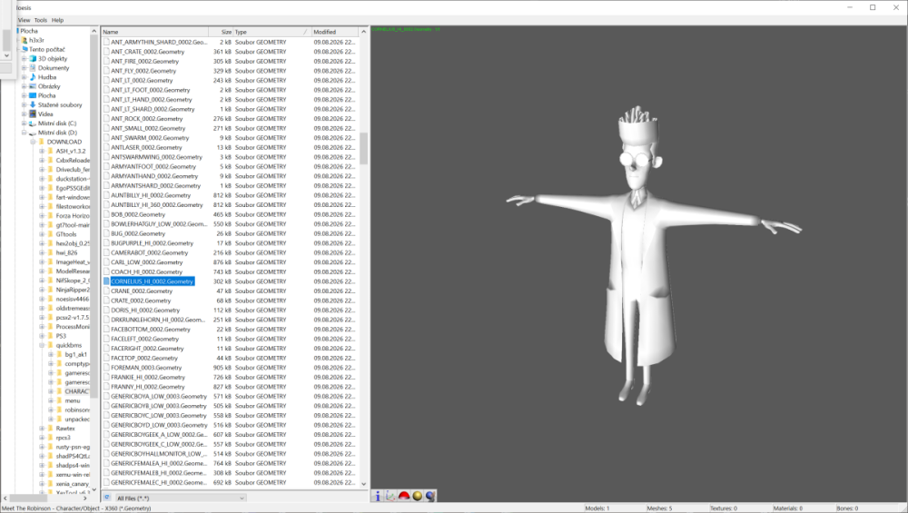The height and width of the screenshot is (513, 908).
Task: Click the Místní disk (C:) drive icon
Action: tap(33, 123)
